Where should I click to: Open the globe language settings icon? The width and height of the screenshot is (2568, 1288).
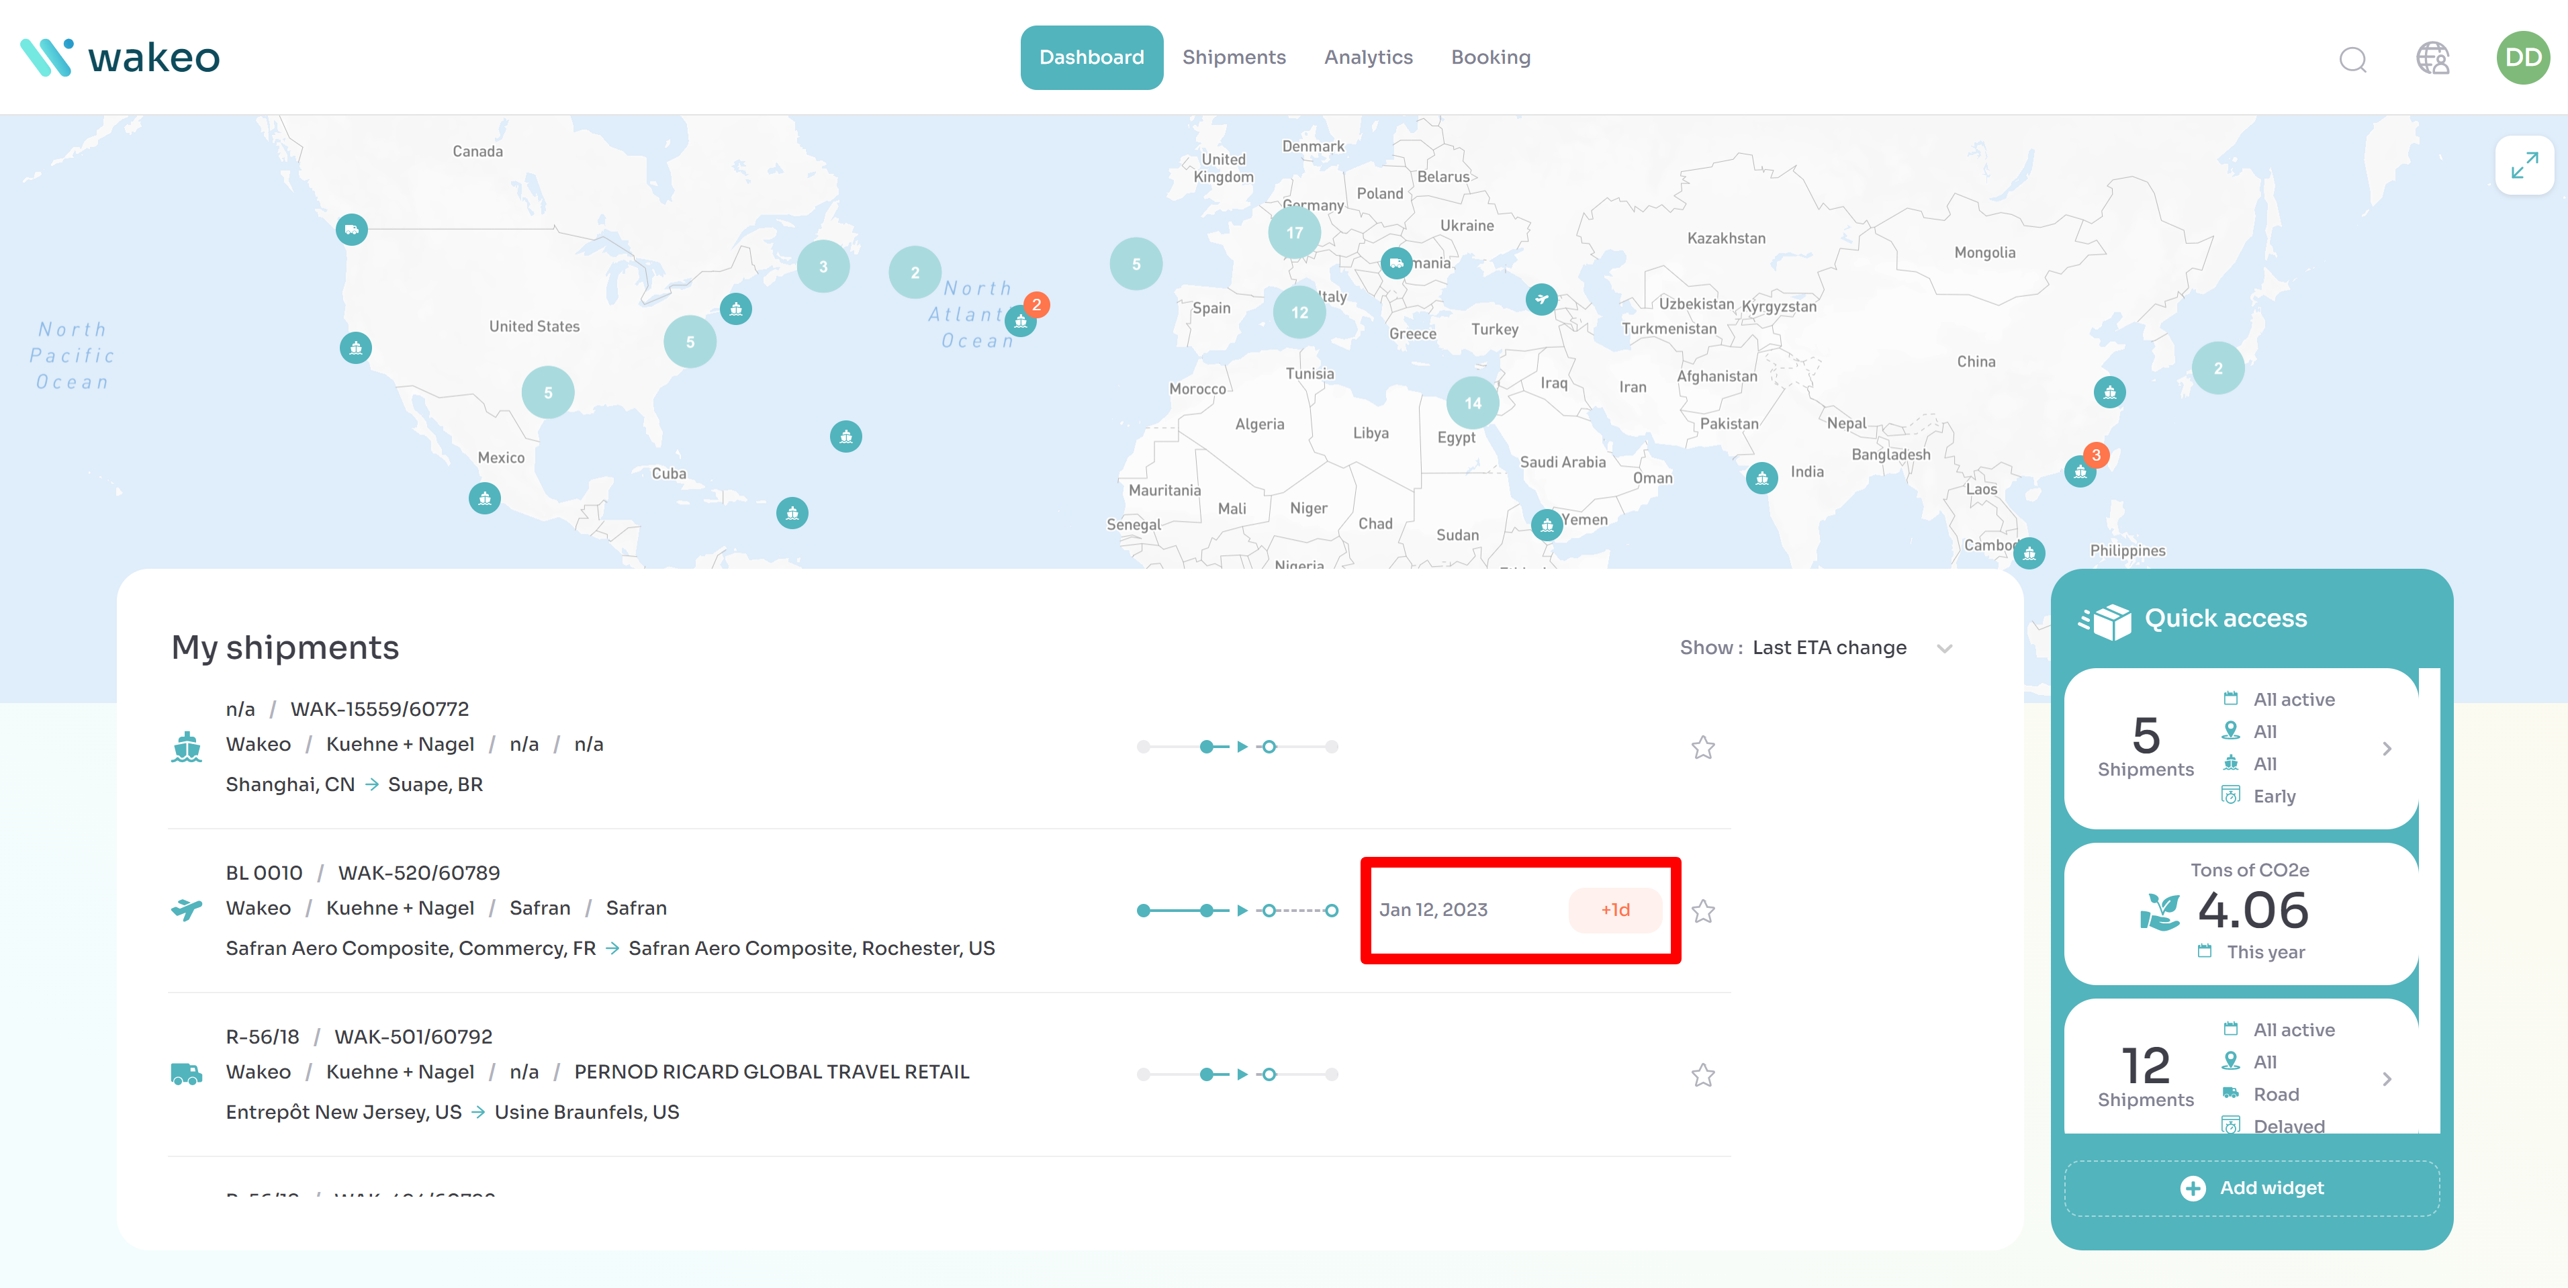point(2432,58)
